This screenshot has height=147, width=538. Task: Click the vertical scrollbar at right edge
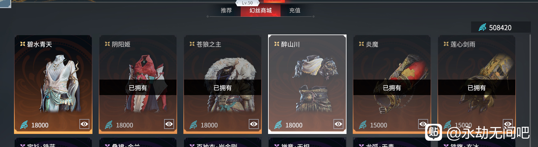(530, 90)
